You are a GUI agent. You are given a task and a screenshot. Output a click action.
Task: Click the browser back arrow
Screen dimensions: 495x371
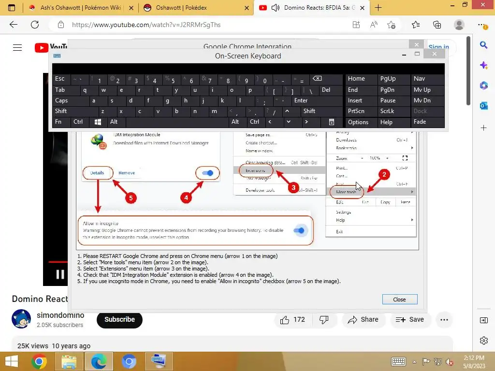tap(13, 25)
